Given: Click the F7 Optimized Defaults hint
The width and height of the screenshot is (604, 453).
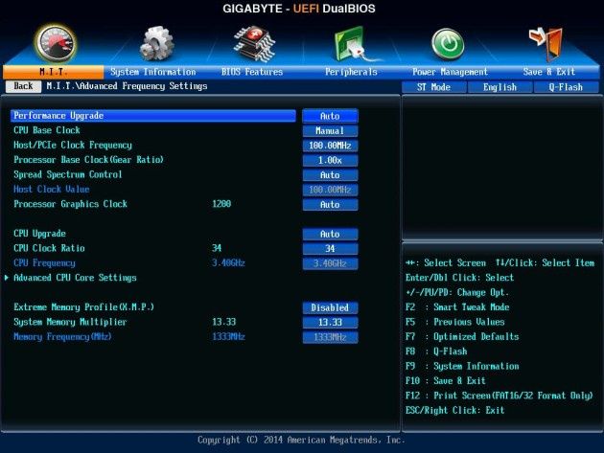Looking at the screenshot, I should pos(462,337).
